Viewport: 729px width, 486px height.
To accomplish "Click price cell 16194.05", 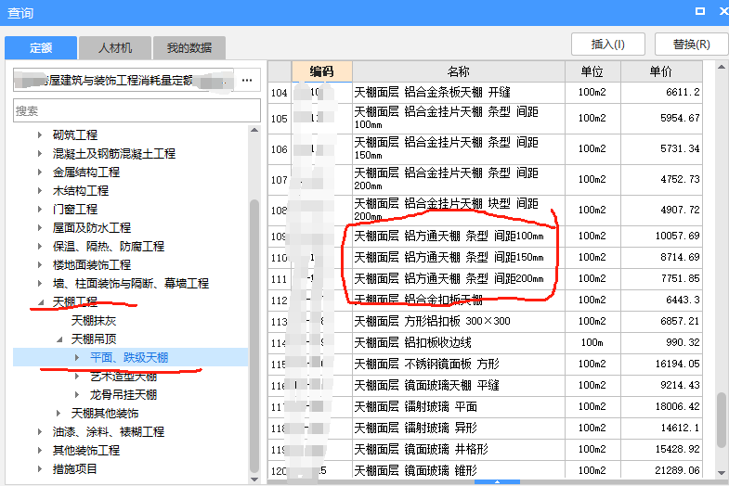I will click(661, 364).
